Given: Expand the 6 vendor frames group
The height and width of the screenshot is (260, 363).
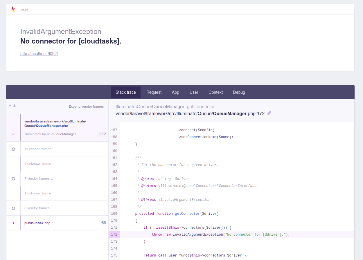Looking at the screenshot, I should coord(13,208).
